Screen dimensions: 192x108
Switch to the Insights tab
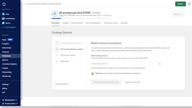point(65,23)
